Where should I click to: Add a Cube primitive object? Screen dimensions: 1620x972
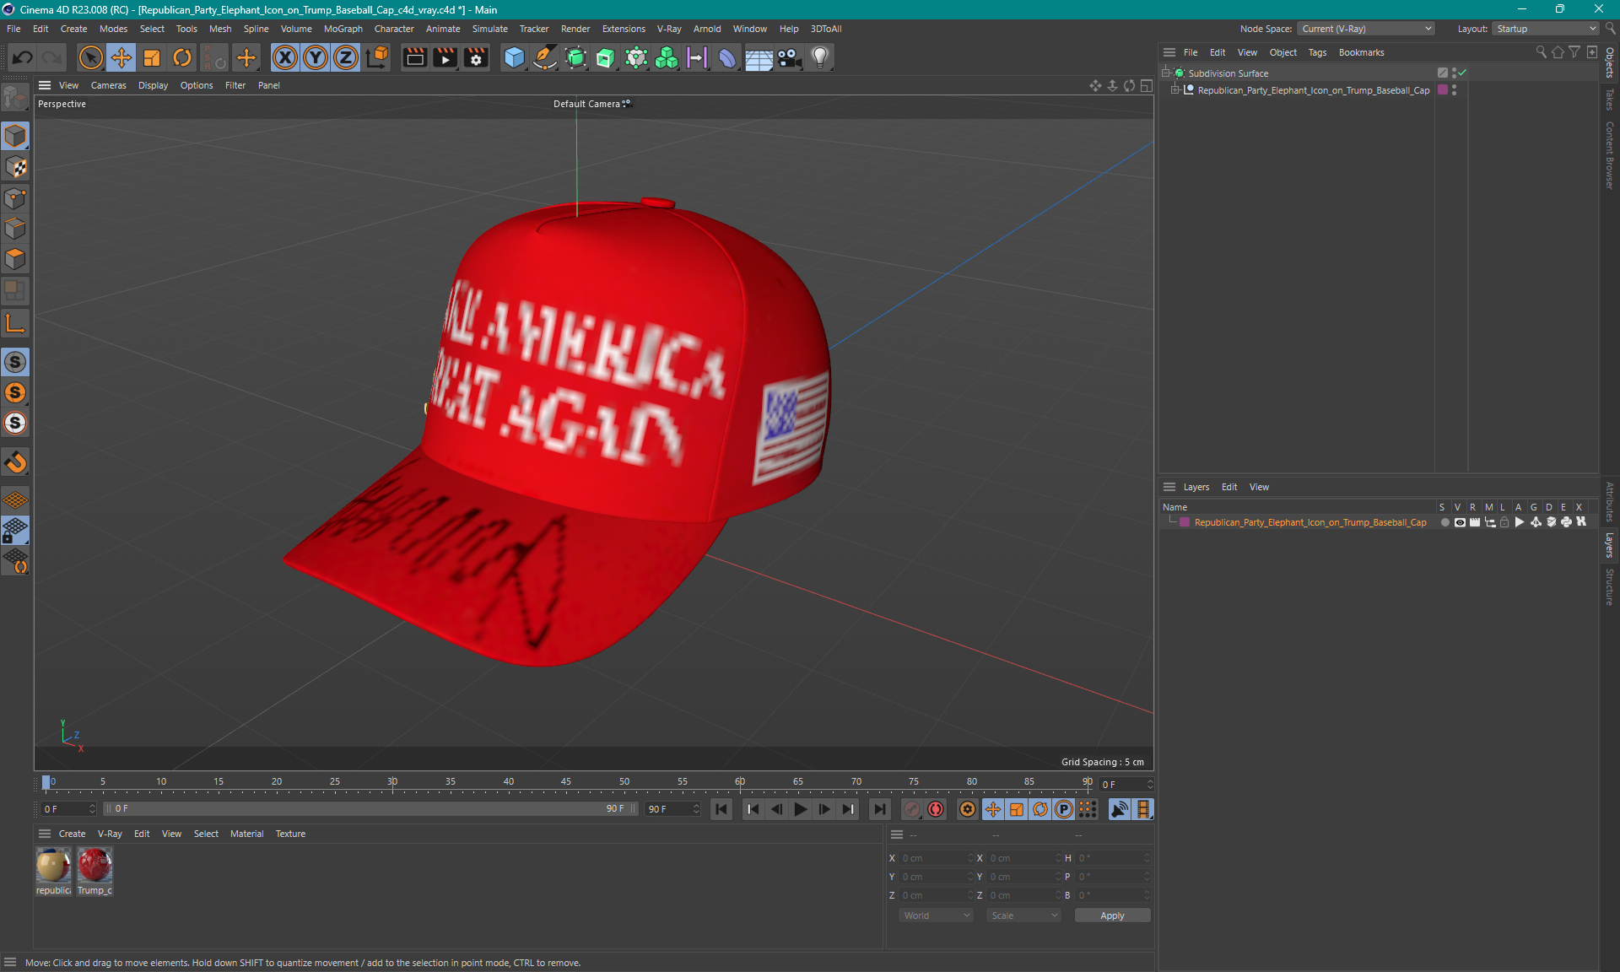514,57
